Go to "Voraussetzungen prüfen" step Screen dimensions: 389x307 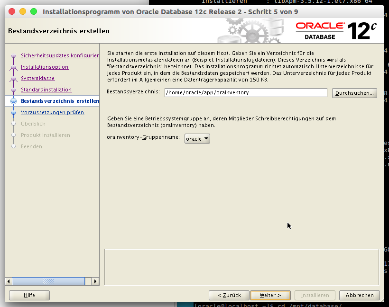coord(52,112)
